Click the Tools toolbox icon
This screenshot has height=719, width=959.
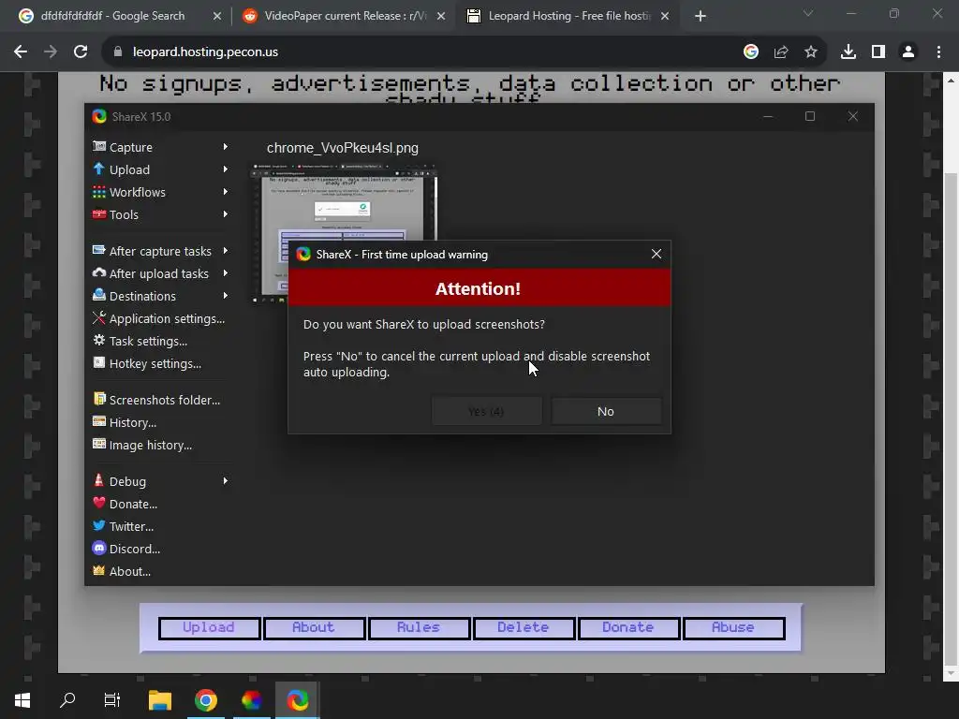coord(99,214)
